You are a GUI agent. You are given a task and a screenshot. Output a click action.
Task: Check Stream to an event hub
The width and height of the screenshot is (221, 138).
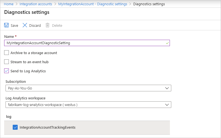point(7,62)
